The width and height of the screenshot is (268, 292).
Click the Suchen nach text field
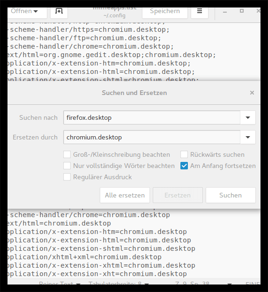click(152, 117)
